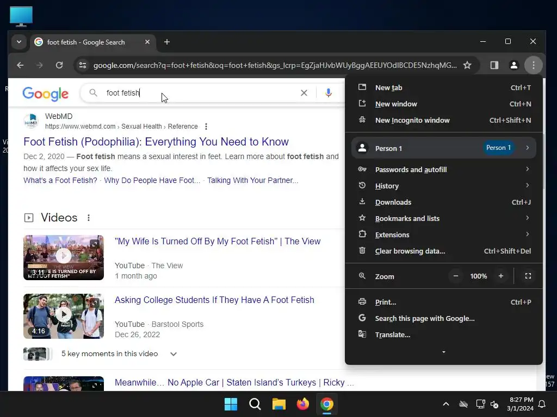
Task: Choose Print from Chrome menu
Action: 444,302
